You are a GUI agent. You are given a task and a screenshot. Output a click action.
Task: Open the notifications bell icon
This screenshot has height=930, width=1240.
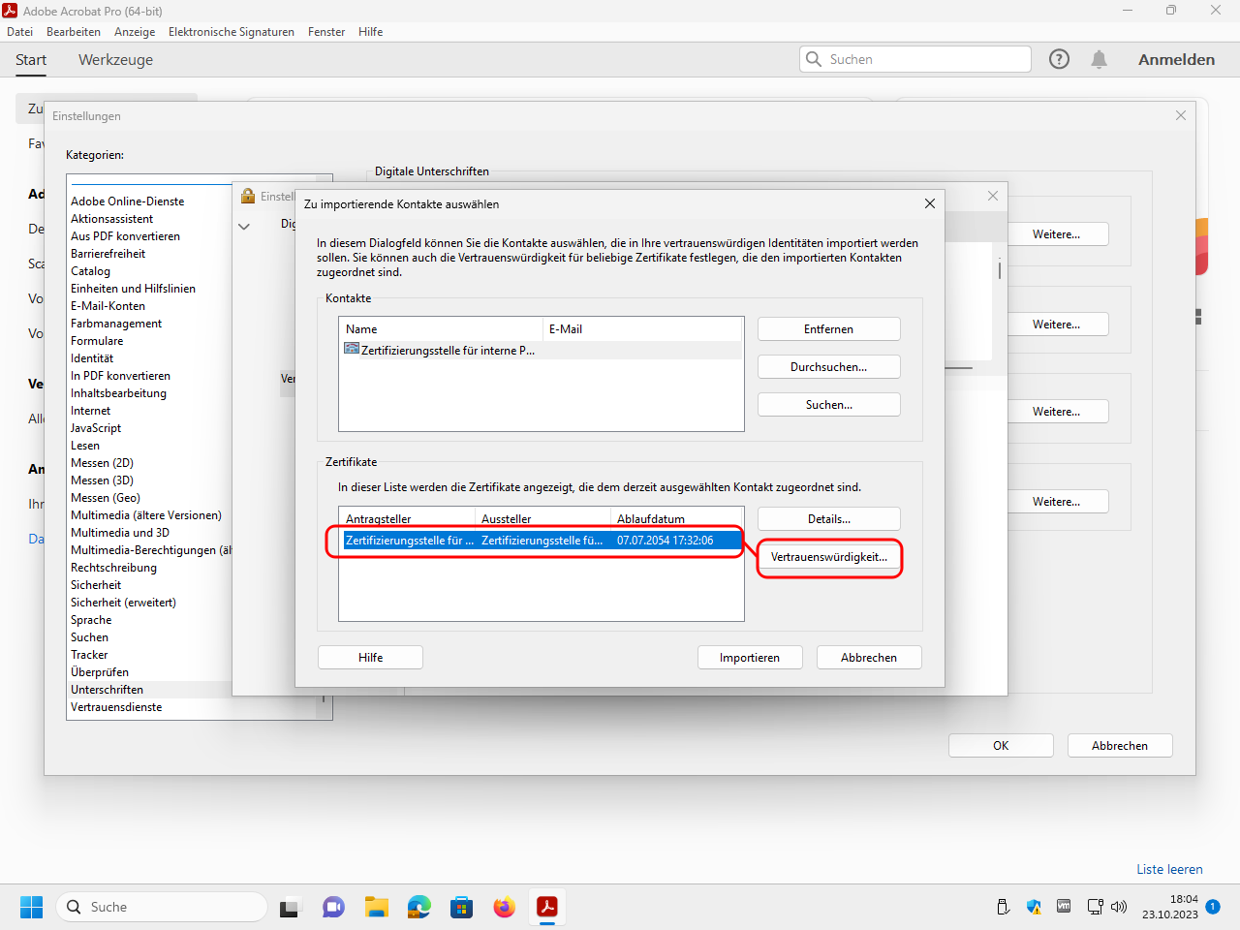[1099, 59]
